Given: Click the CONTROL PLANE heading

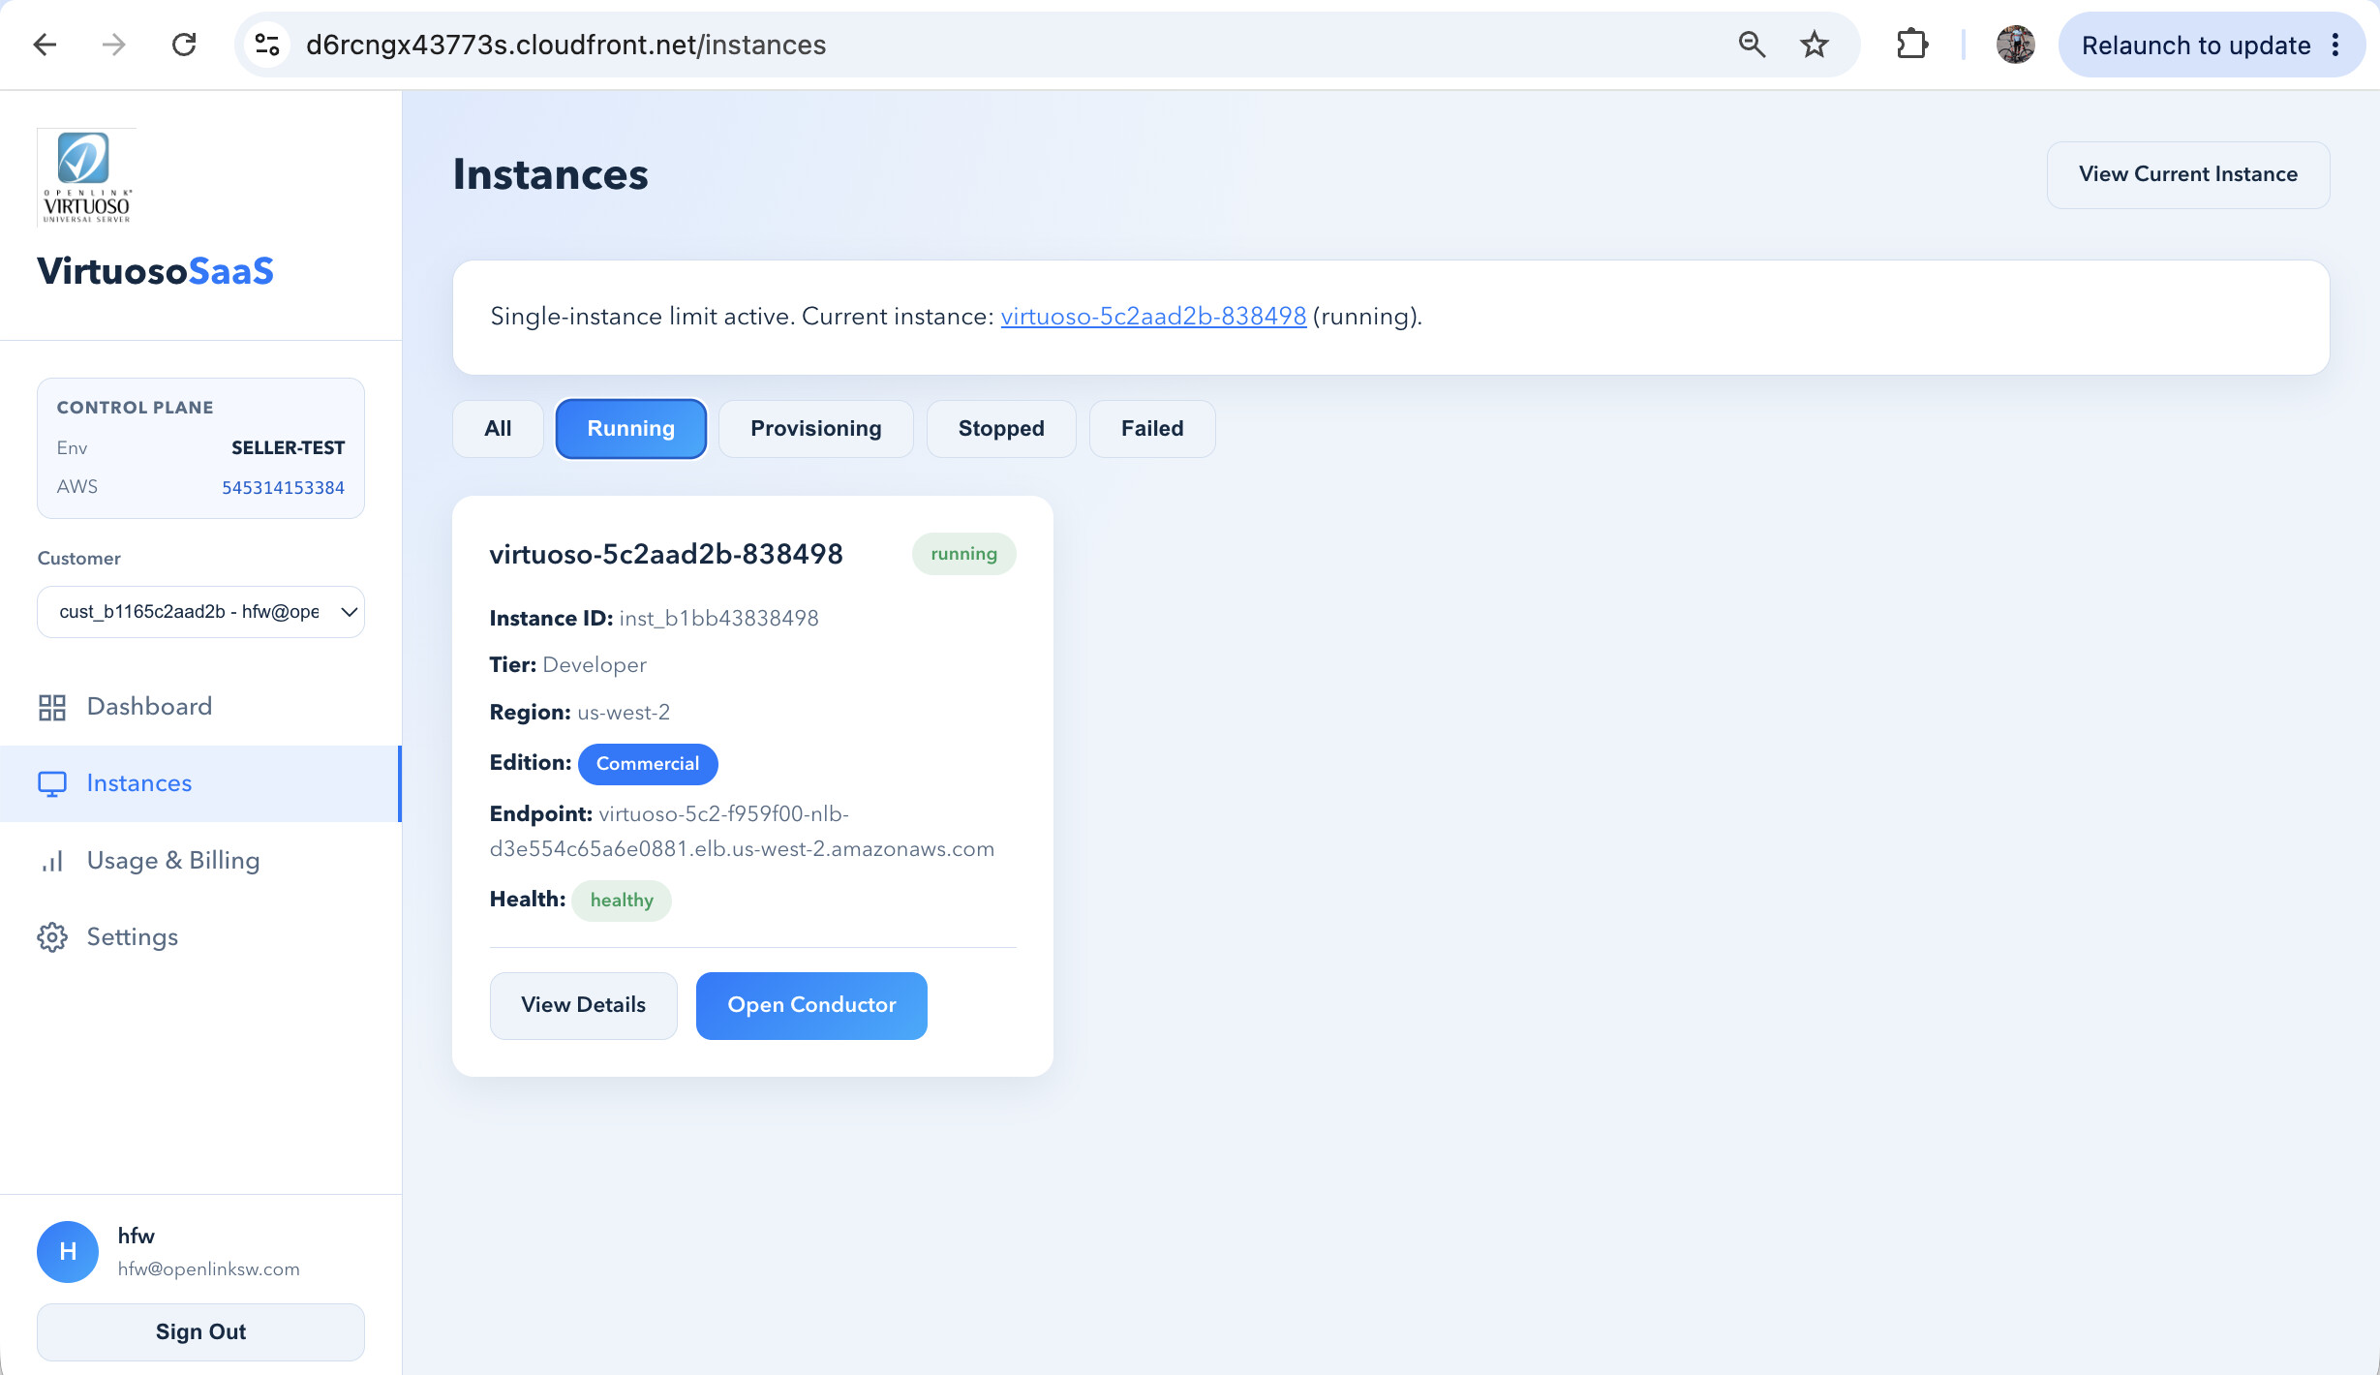Looking at the screenshot, I should pos(136,408).
